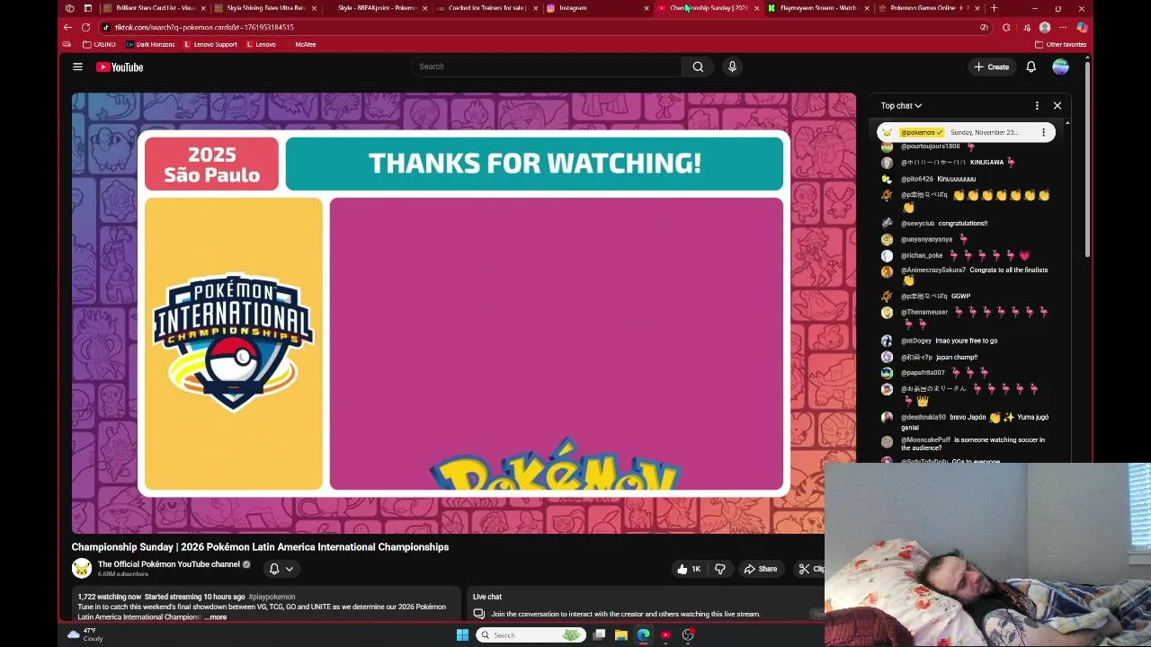Click the video player showing Thanks For Watching
Viewport: 1151px width, 647px height.
coord(464,313)
